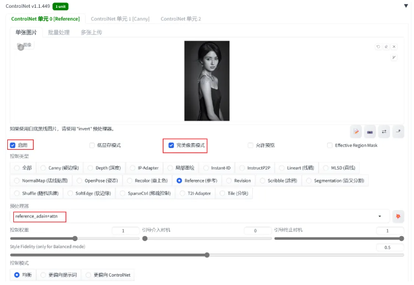Click the preprocessor dropdown arrow
The image size is (414, 285).
(x=380, y=216)
